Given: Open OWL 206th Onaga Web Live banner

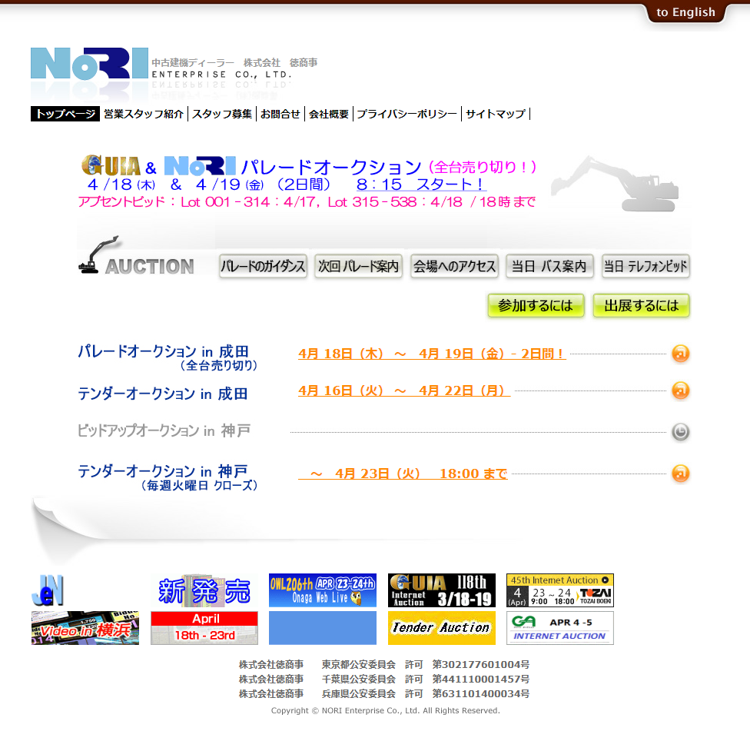Looking at the screenshot, I should click(322, 590).
